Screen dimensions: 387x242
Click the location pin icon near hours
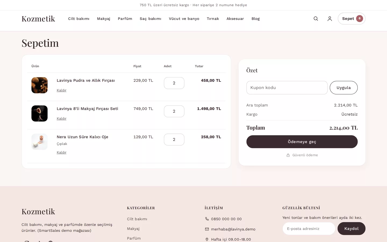pos(207,239)
